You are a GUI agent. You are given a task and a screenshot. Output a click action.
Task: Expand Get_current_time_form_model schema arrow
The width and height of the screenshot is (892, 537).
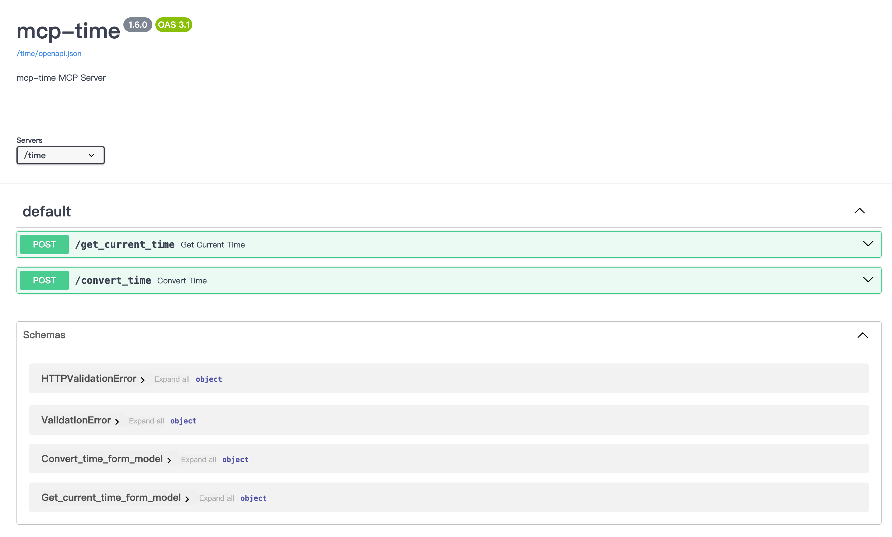187,499
